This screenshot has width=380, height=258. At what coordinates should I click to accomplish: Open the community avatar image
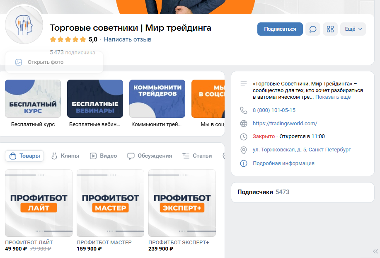(x=24, y=25)
